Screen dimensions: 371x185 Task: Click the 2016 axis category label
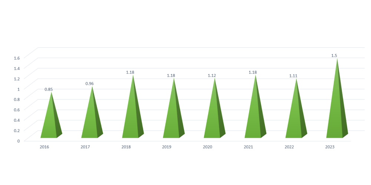click(45, 147)
